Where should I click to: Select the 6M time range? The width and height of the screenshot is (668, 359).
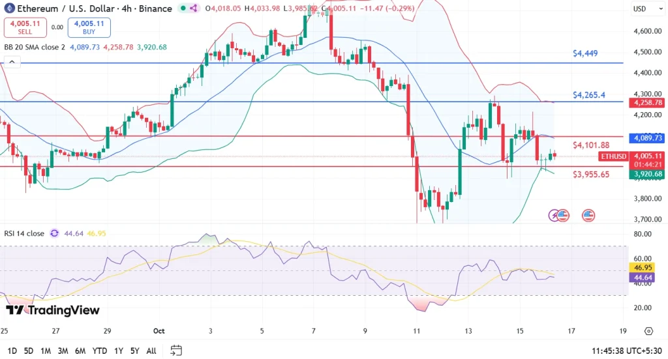click(x=80, y=351)
